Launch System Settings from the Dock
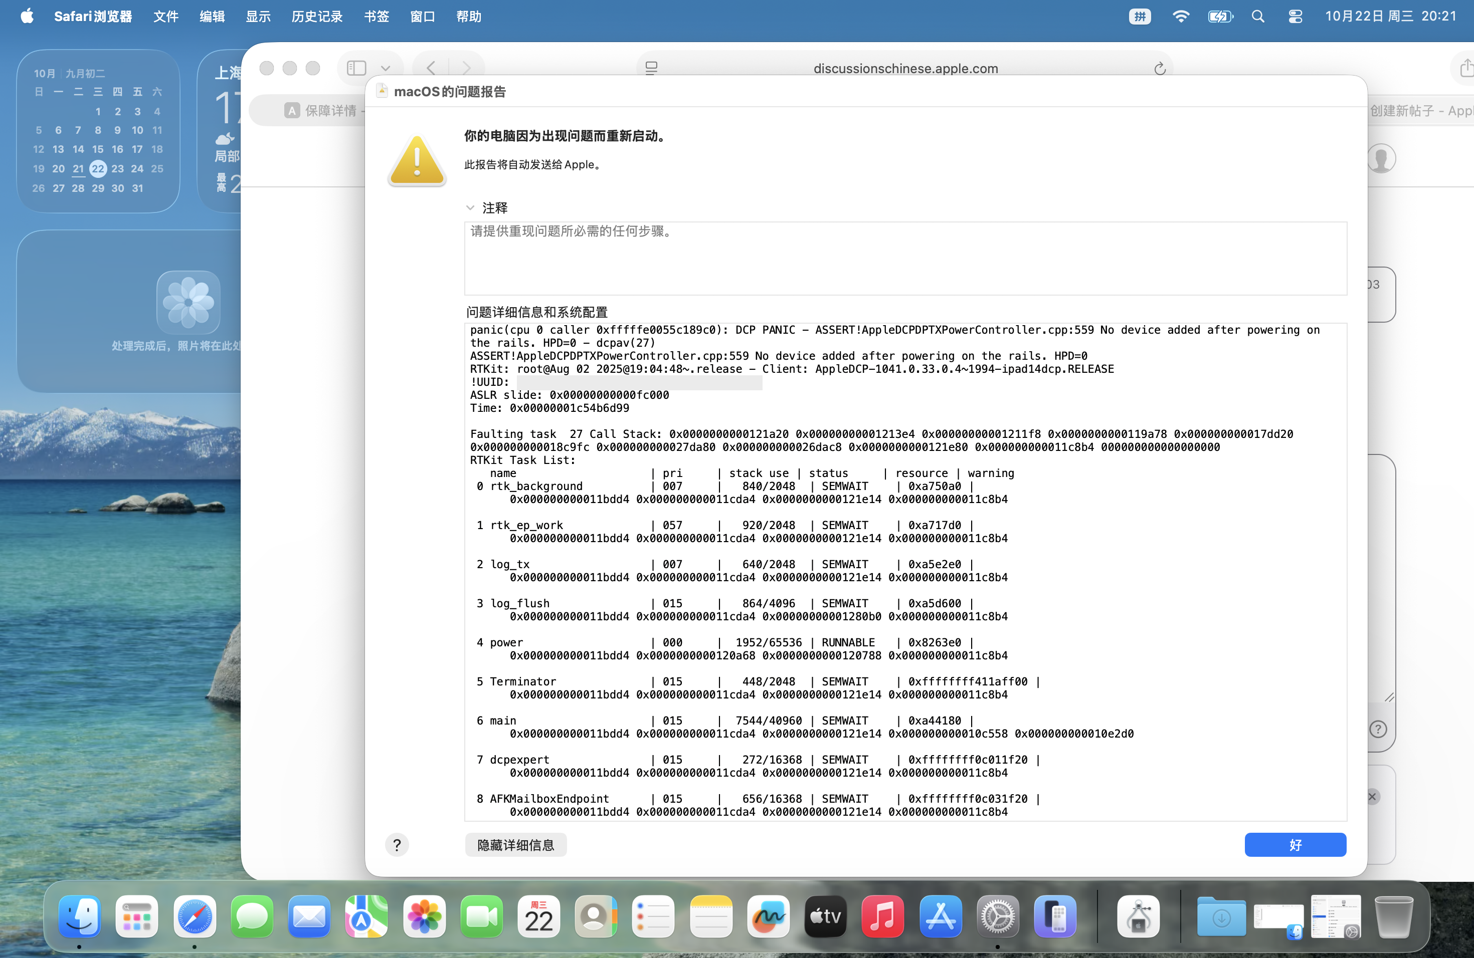This screenshot has width=1474, height=958. coord(997,916)
